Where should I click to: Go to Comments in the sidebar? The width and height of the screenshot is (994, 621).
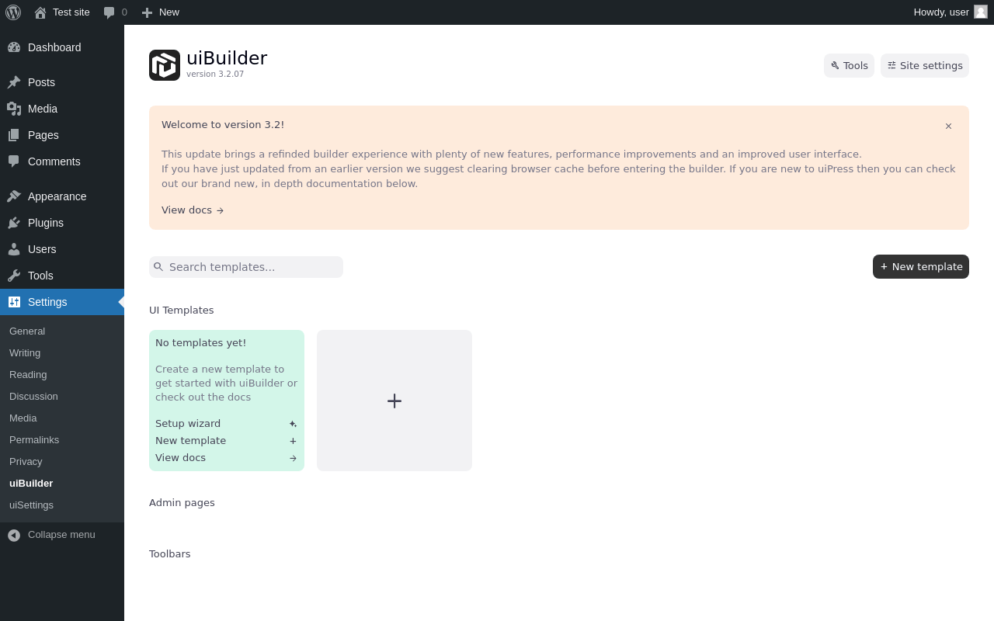coord(62,161)
